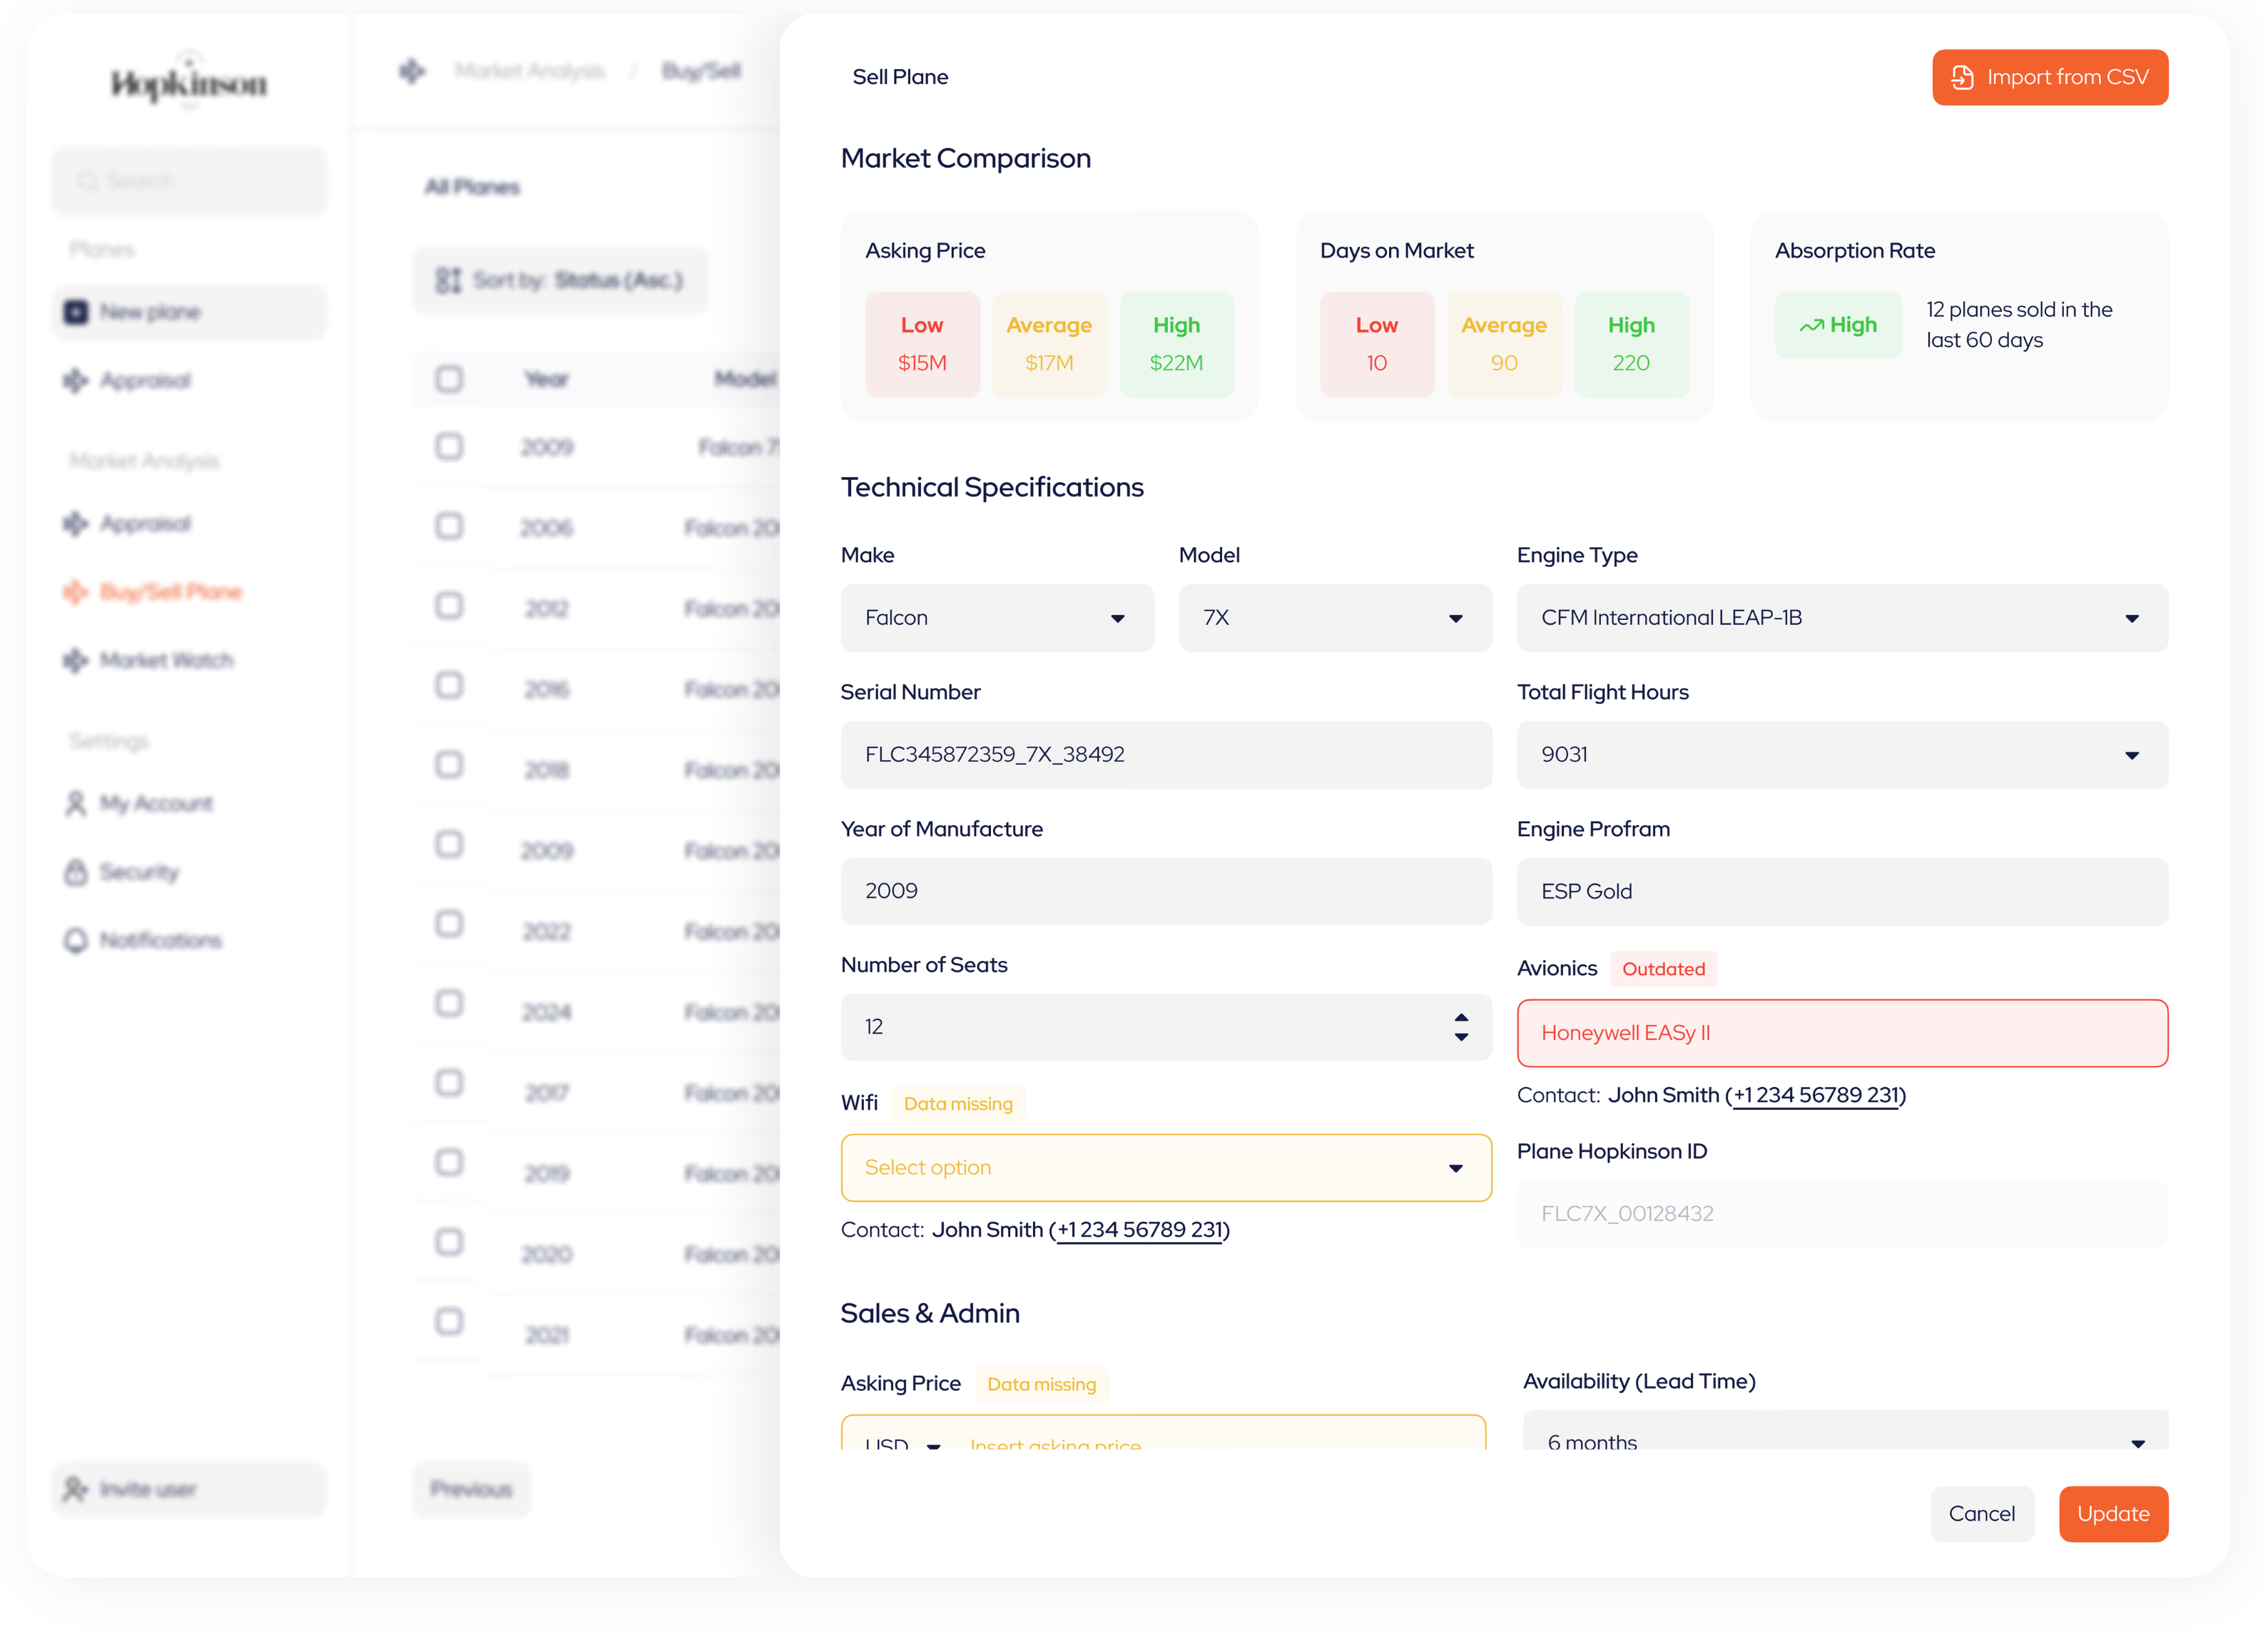
Task: Click the Avionics contact phone number link
Action: coord(1815,1095)
